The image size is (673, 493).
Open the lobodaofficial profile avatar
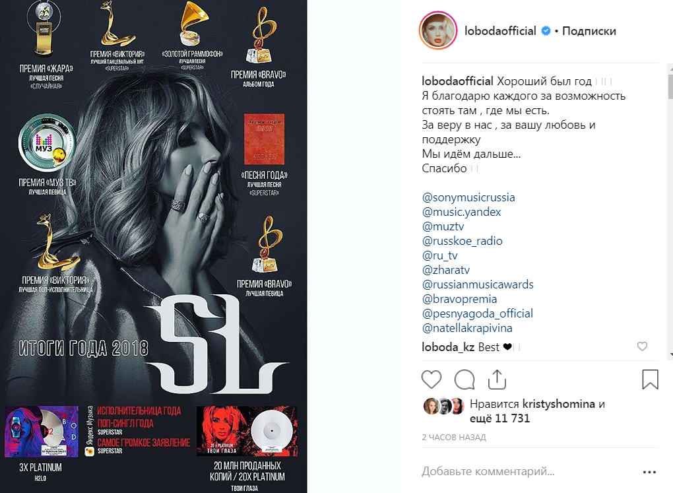point(438,31)
